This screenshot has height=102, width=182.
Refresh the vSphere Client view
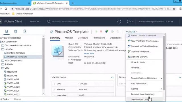[119, 22]
